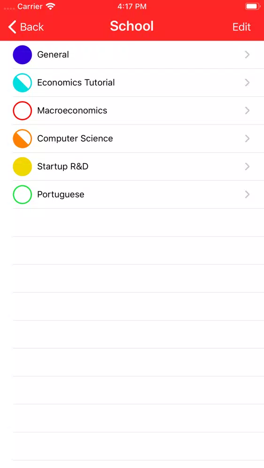Open Portuguese via the right chevron
This screenshot has height=468, width=264.
pyautogui.click(x=247, y=195)
